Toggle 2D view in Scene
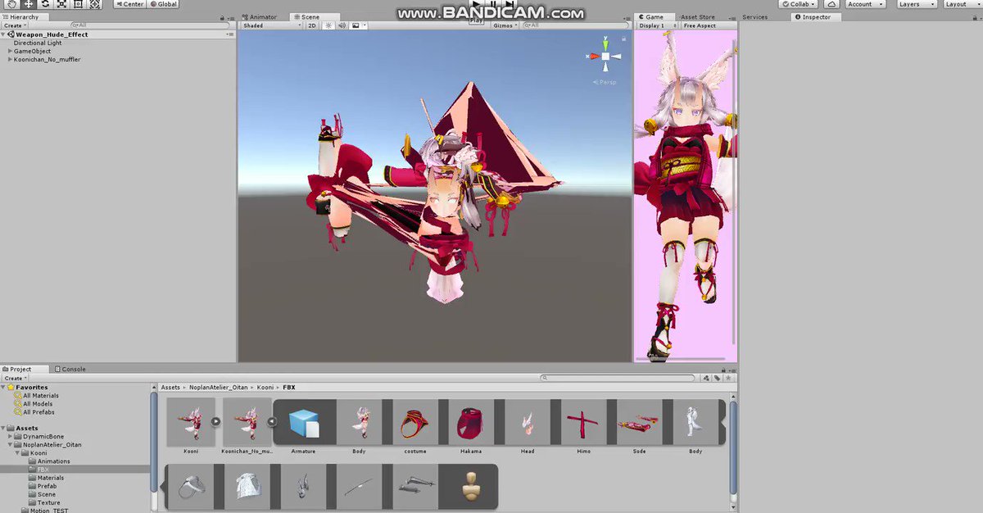This screenshot has width=983, height=513. (312, 25)
